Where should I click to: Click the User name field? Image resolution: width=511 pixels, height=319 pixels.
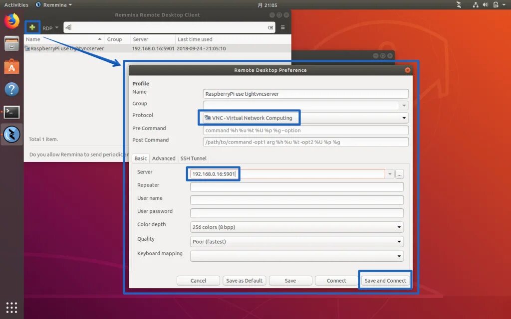pyautogui.click(x=296, y=200)
